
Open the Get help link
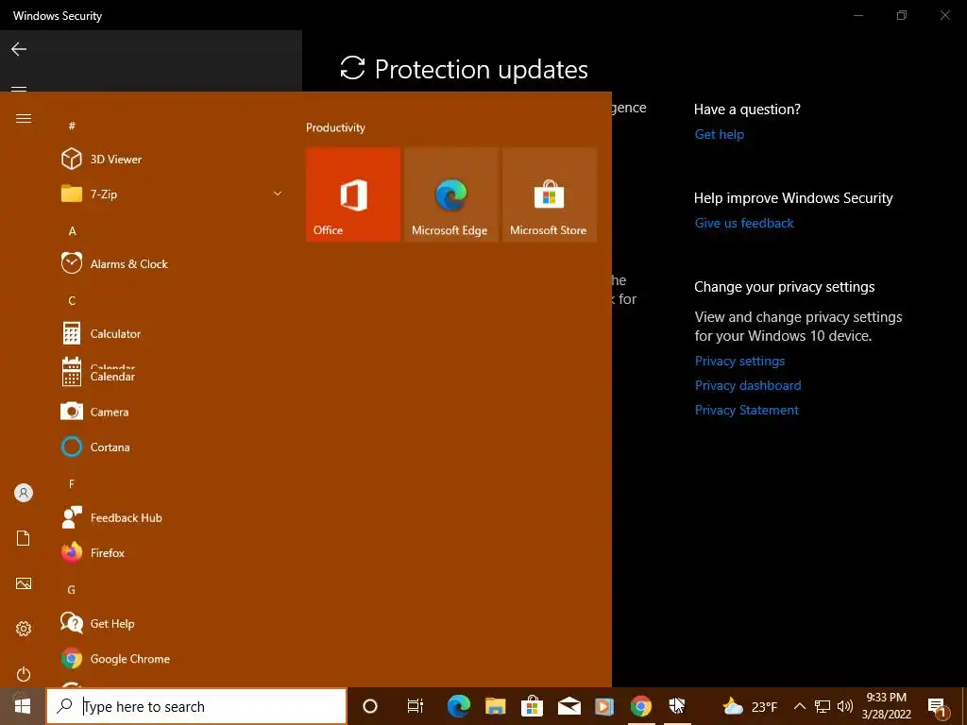coord(719,134)
